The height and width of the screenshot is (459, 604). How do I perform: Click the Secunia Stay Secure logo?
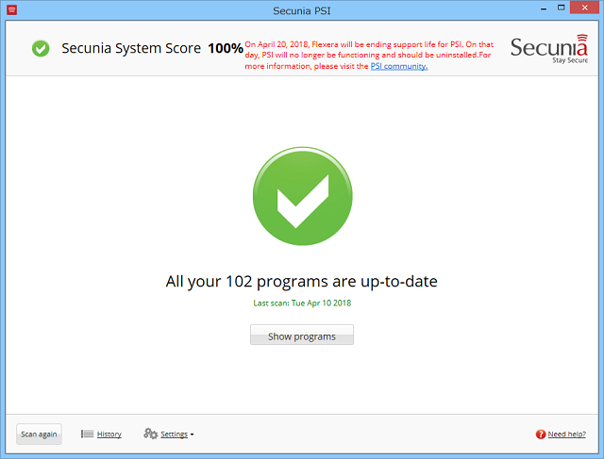click(549, 49)
